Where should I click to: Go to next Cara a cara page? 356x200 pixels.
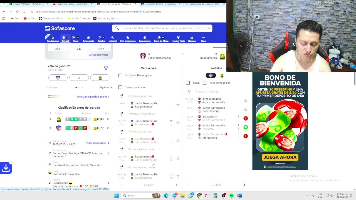click(x=177, y=185)
